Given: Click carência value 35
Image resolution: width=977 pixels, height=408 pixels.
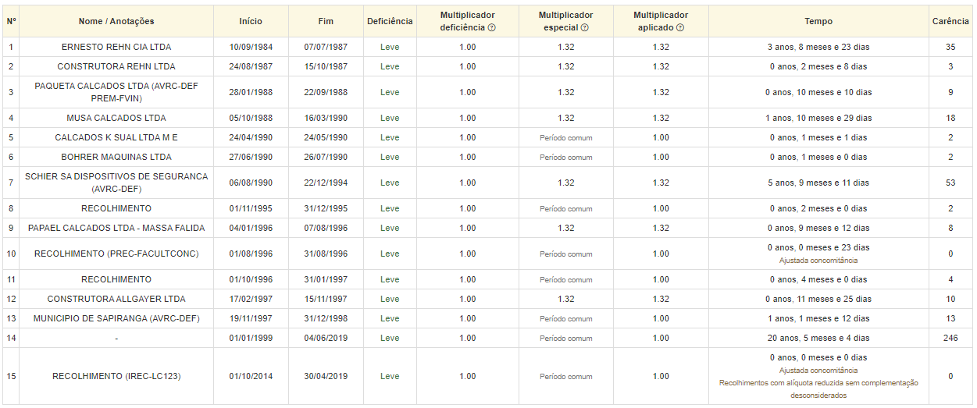Looking at the screenshot, I should (x=950, y=47).
